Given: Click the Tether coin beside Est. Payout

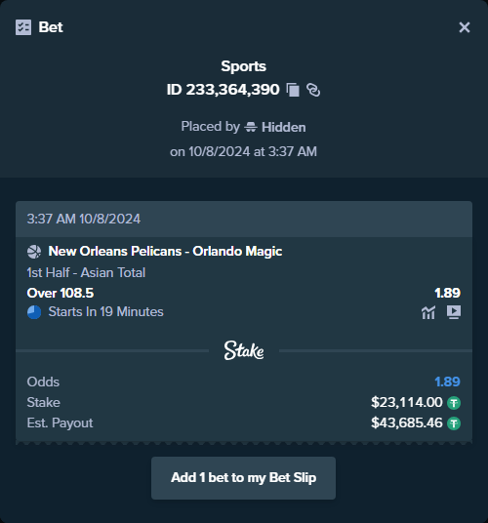Looking at the screenshot, I should 454,423.
